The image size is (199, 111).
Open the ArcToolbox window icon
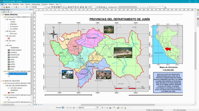59,7
